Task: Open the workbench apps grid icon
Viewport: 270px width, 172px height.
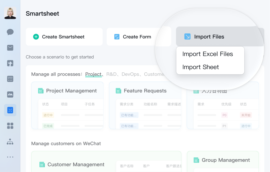Action: (x=10, y=126)
